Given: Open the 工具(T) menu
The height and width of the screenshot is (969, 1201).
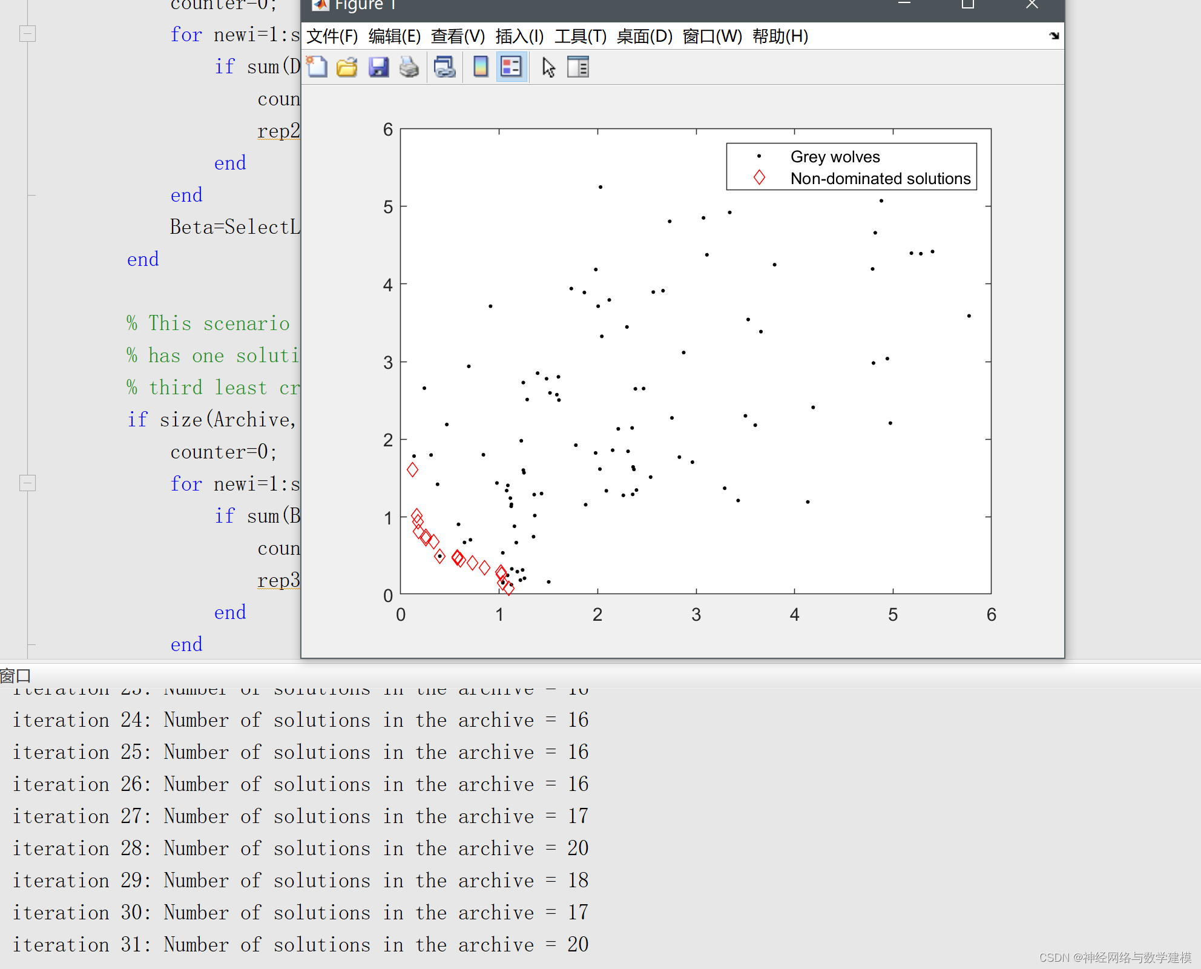Looking at the screenshot, I should [x=580, y=36].
